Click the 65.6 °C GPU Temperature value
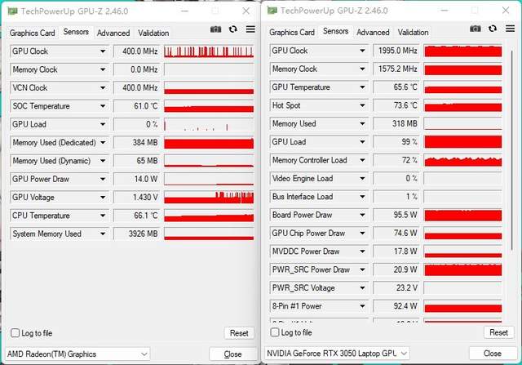 [396, 87]
